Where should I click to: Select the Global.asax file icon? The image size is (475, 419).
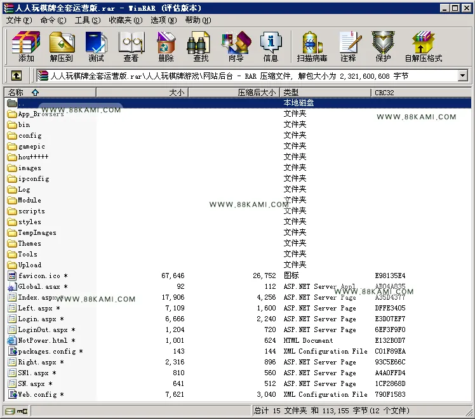coord(12,286)
